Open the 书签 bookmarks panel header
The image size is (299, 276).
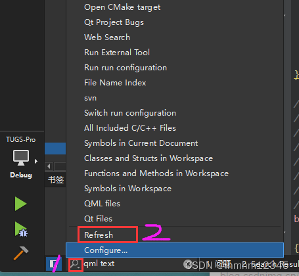coord(56,180)
